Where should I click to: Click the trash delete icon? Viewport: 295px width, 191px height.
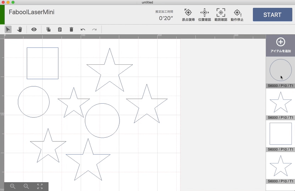point(71,29)
